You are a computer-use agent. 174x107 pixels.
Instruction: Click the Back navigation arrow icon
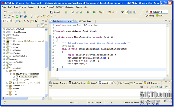pos(49,16)
